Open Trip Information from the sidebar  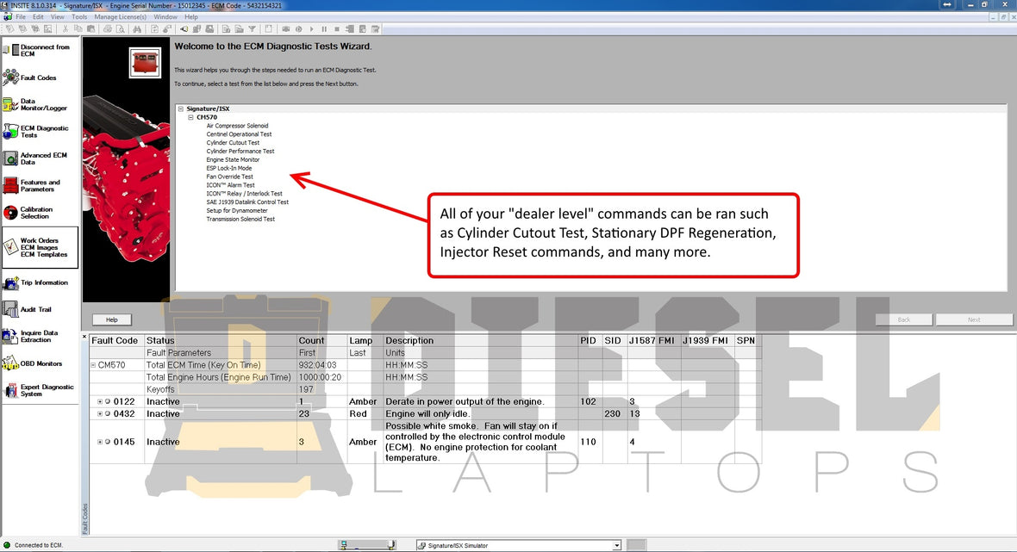[11, 282]
